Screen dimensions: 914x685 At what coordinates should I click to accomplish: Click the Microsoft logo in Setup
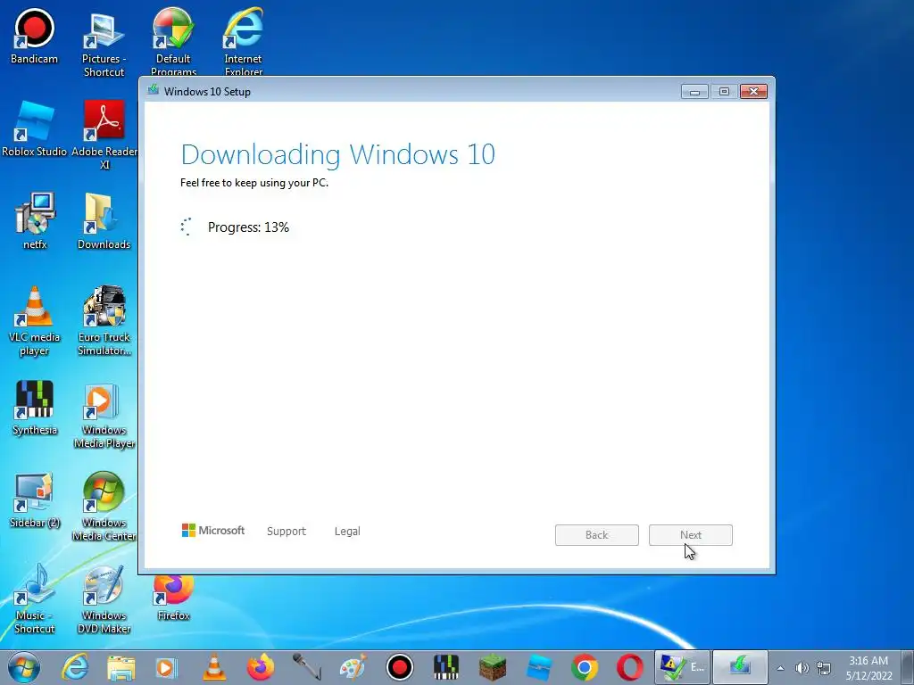[x=213, y=530]
